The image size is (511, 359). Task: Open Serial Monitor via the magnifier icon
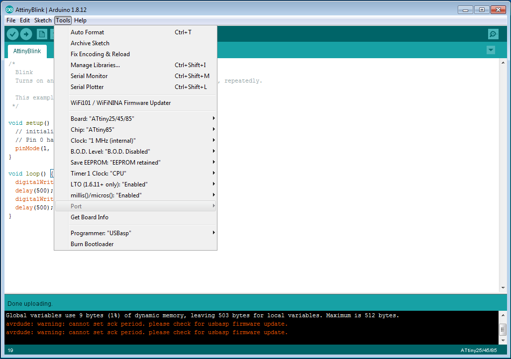pos(493,34)
